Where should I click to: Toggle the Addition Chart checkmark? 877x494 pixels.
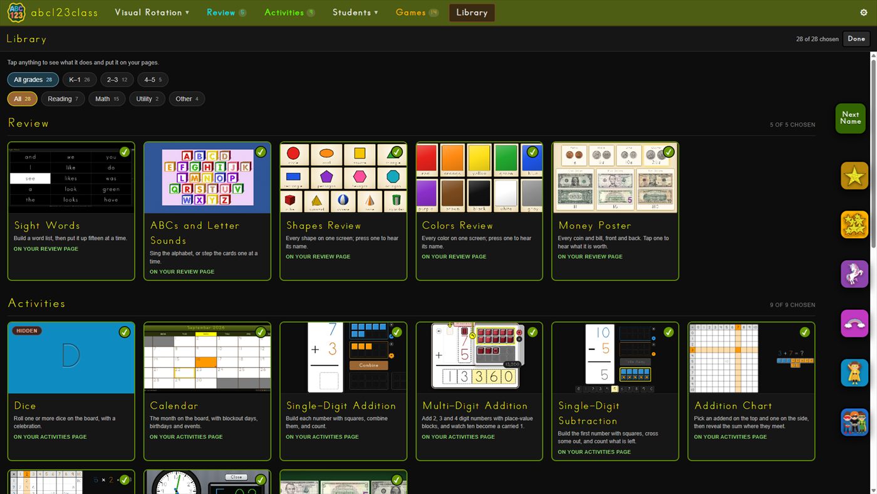(804, 332)
